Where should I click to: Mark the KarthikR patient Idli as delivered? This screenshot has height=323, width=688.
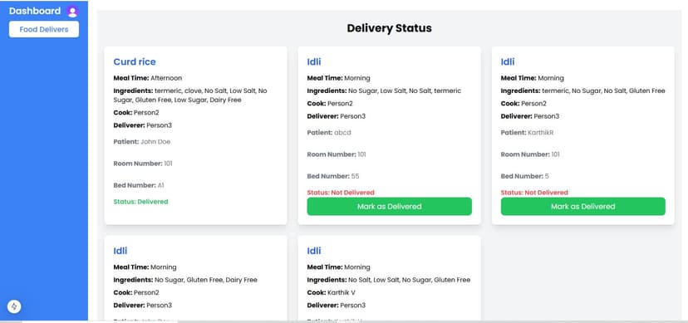click(582, 207)
